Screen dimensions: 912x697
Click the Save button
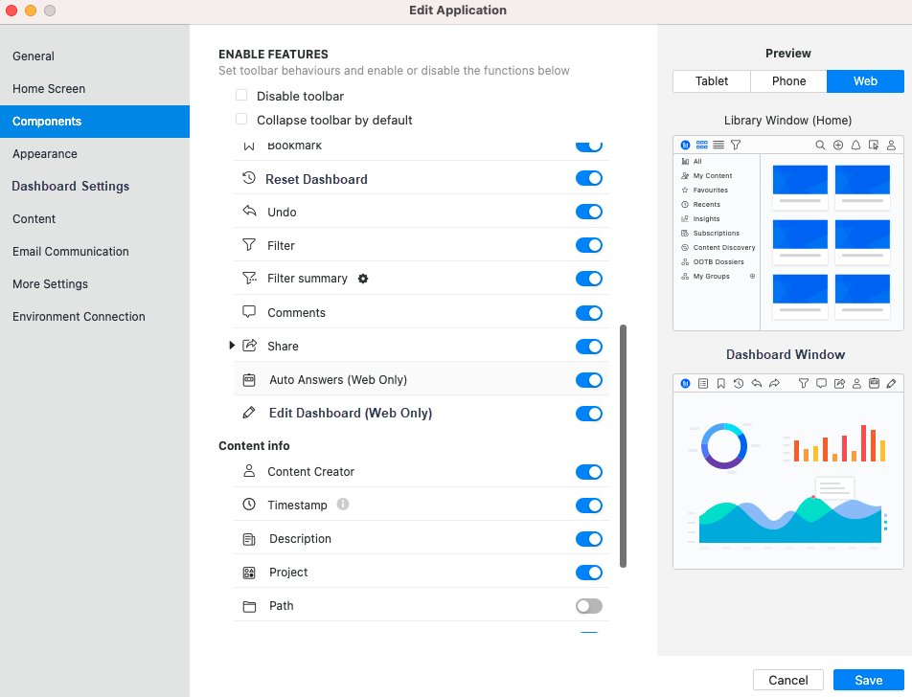[868, 680]
